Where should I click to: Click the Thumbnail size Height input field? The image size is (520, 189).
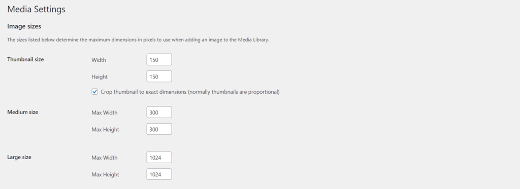click(159, 77)
